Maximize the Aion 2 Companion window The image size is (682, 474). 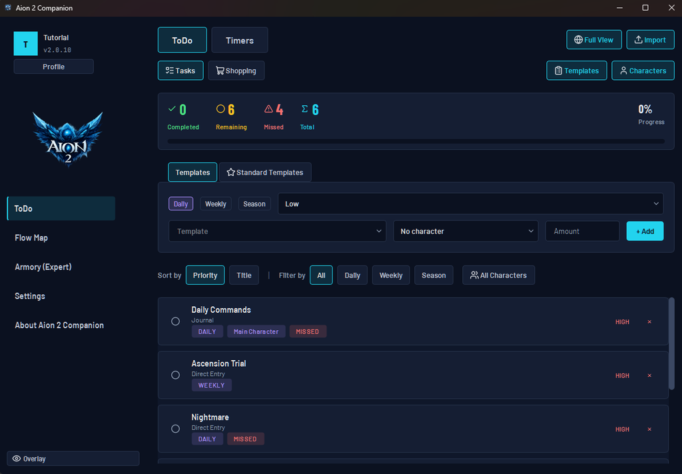[645, 8]
